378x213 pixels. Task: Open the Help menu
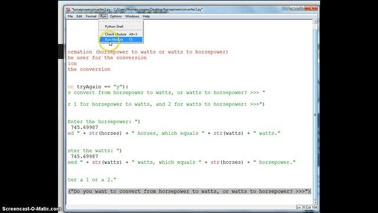pyautogui.click(x=146, y=17)
